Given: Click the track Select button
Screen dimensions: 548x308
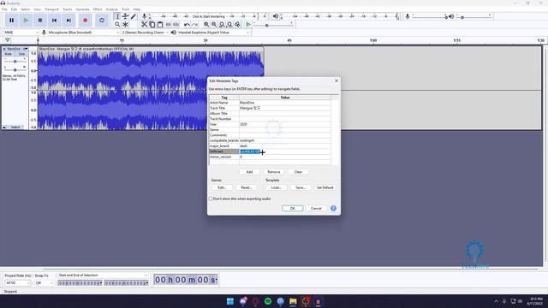Looking at the screenshot, I should pos(15,127).
